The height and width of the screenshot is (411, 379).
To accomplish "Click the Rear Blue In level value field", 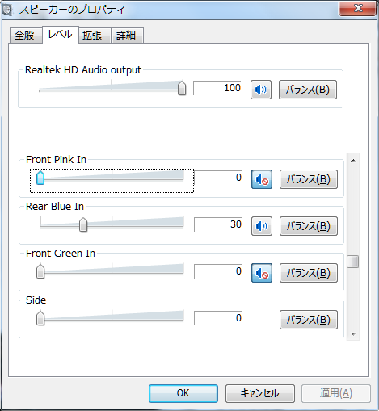I will pos(218,224).
